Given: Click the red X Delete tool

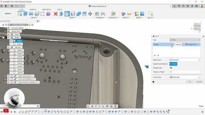Looking at the screenshot, I should (55, 14).
